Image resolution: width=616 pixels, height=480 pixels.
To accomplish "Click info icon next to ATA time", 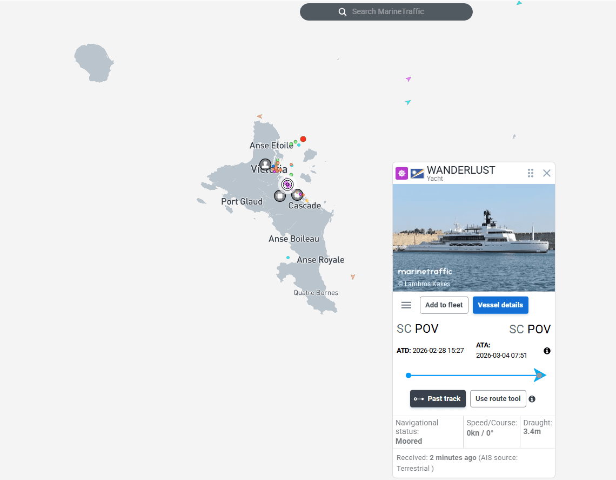I will click(x=547, y=351).
